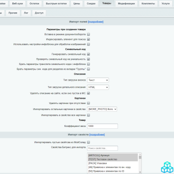Expand the MORE_PHOTO property dropdown
Screen dimensions: 174x174
pyautogui.click(x=102, y=109)
